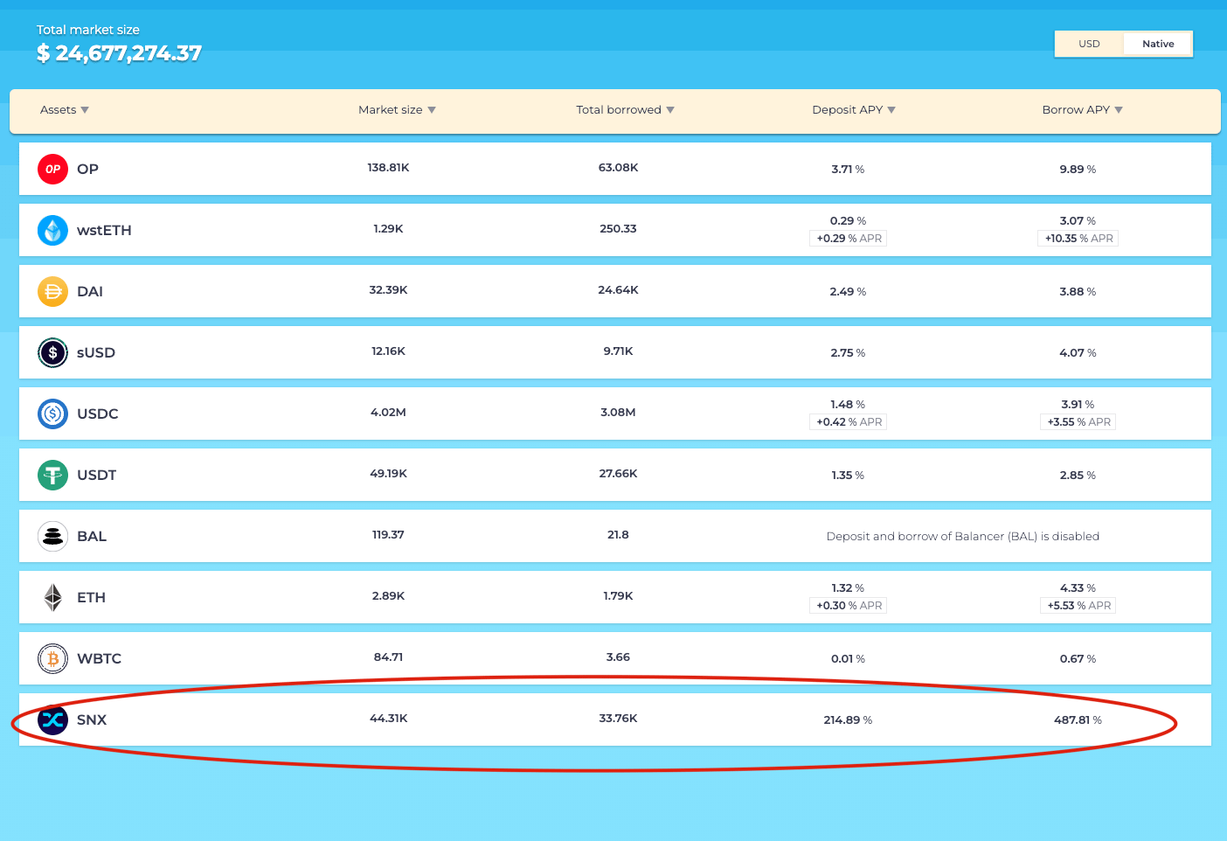The width and height of the screenshot is (1227, 841).
Task: Sort by Market size column arrow
Action: pyautogui.click(x=432, y=110)
